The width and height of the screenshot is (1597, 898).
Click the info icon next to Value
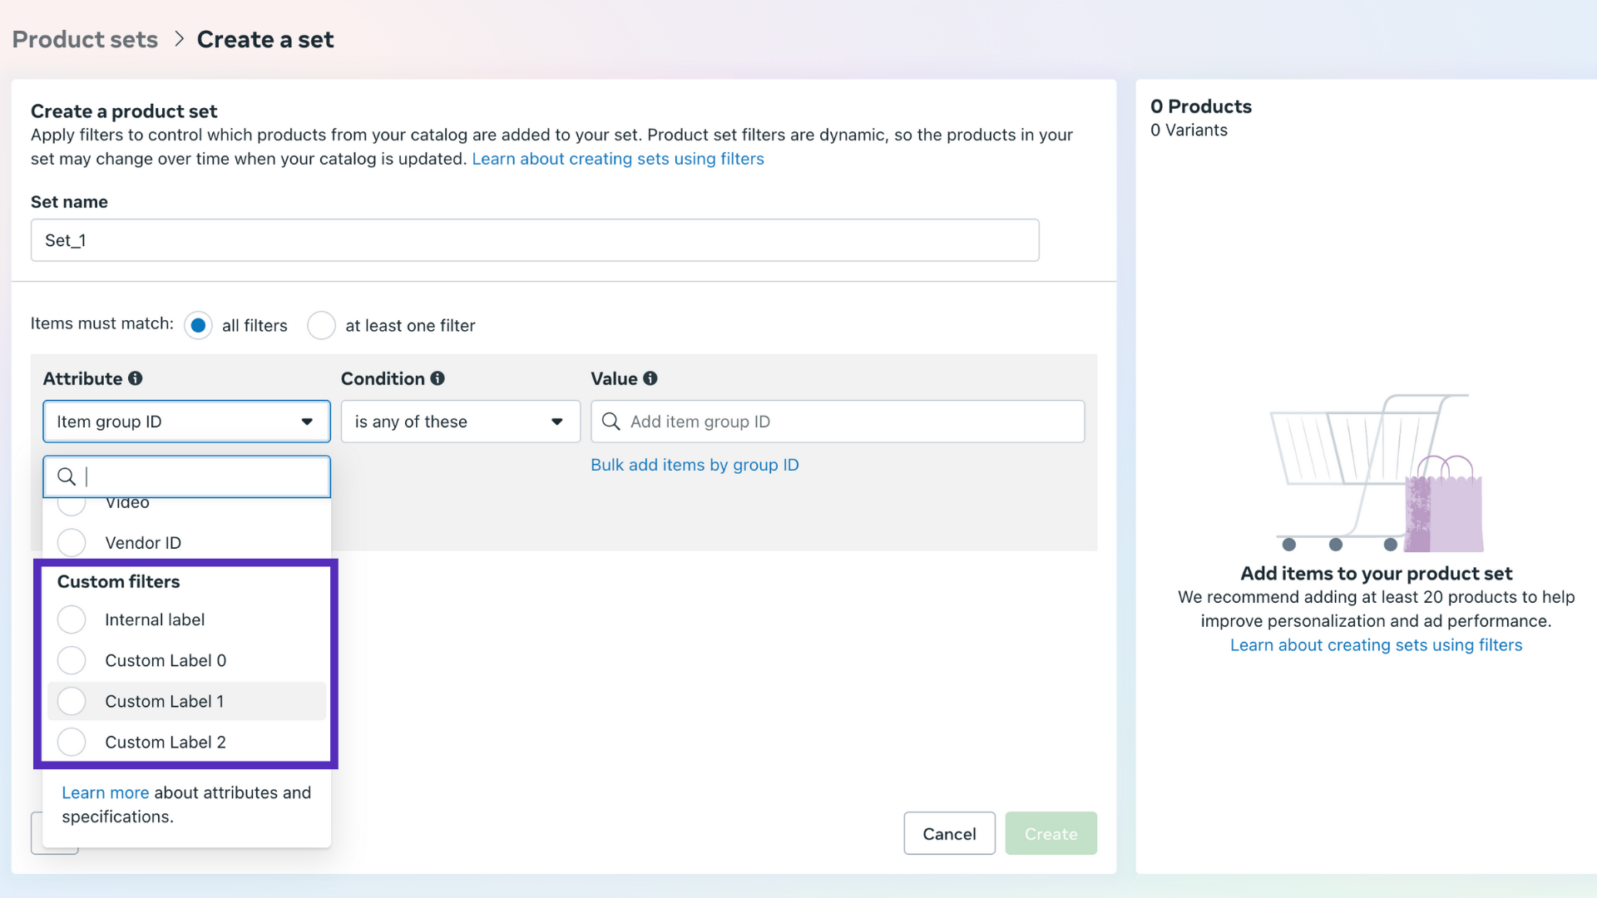(650, 378)
